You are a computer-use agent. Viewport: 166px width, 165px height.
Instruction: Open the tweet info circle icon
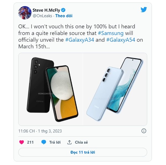[x=144, y=131]
